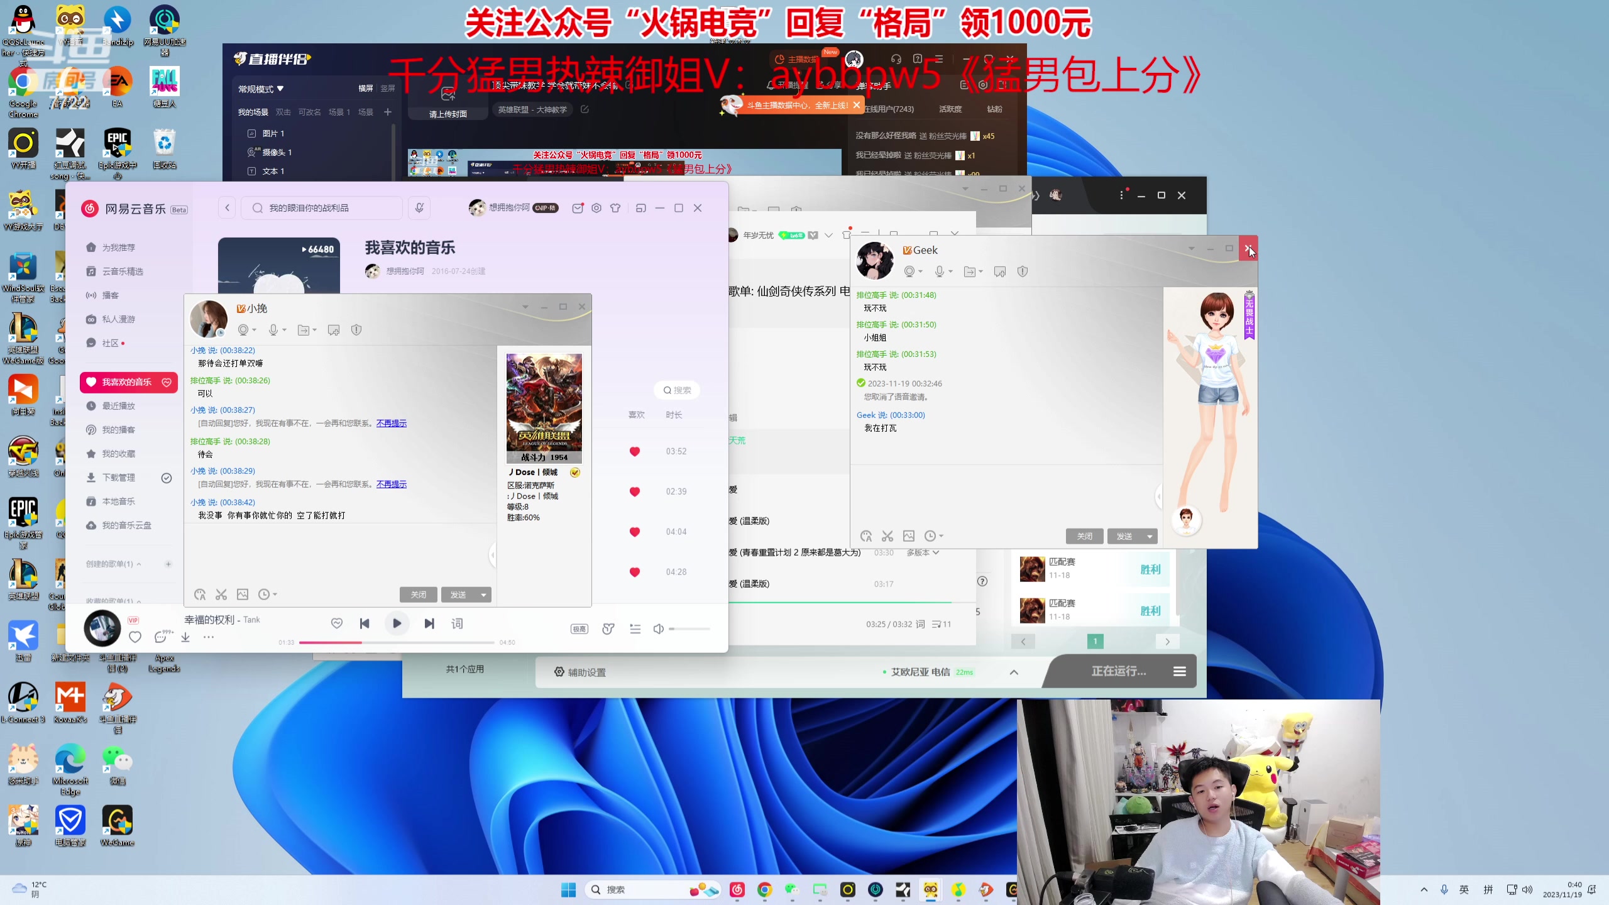Toggle the heart for the 03:52 song
Viewport: 1609px width, 905px height.
(x=635, y=452)
